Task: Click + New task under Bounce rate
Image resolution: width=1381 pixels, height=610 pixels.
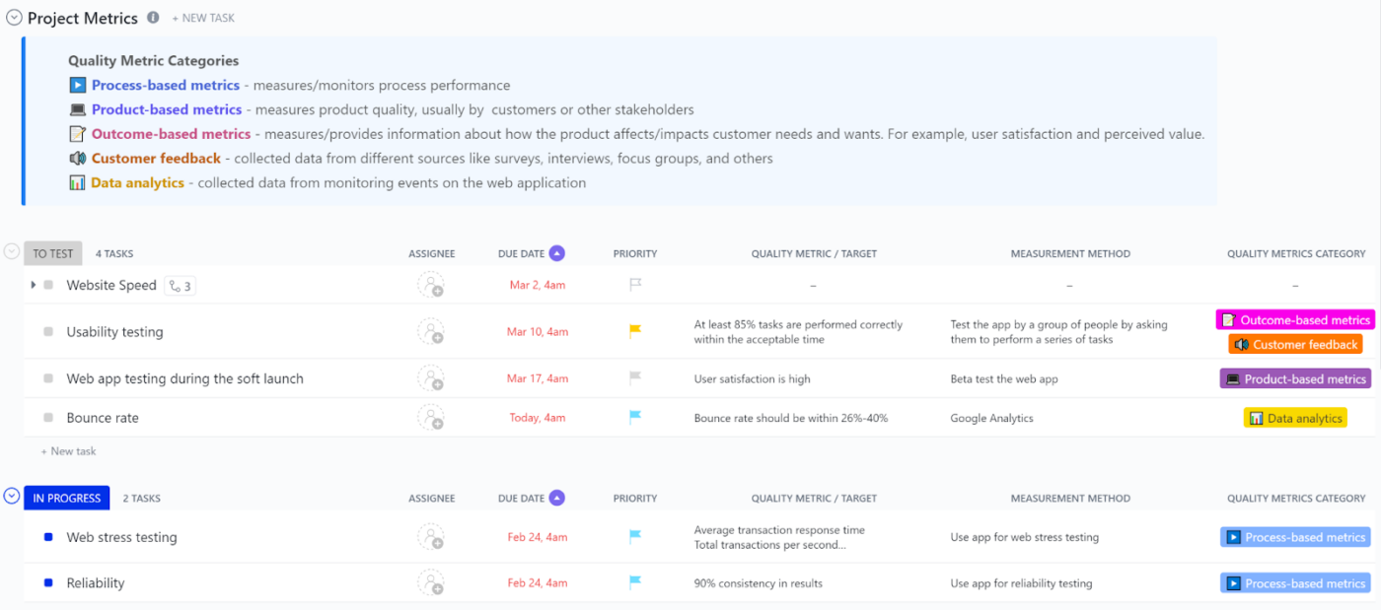Action: [68, 451]
